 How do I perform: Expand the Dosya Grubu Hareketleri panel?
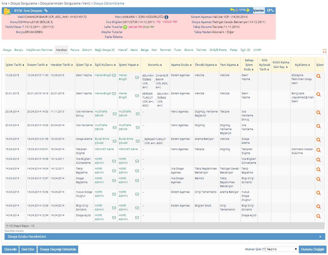pyautogui.click(x=165, y=237)
